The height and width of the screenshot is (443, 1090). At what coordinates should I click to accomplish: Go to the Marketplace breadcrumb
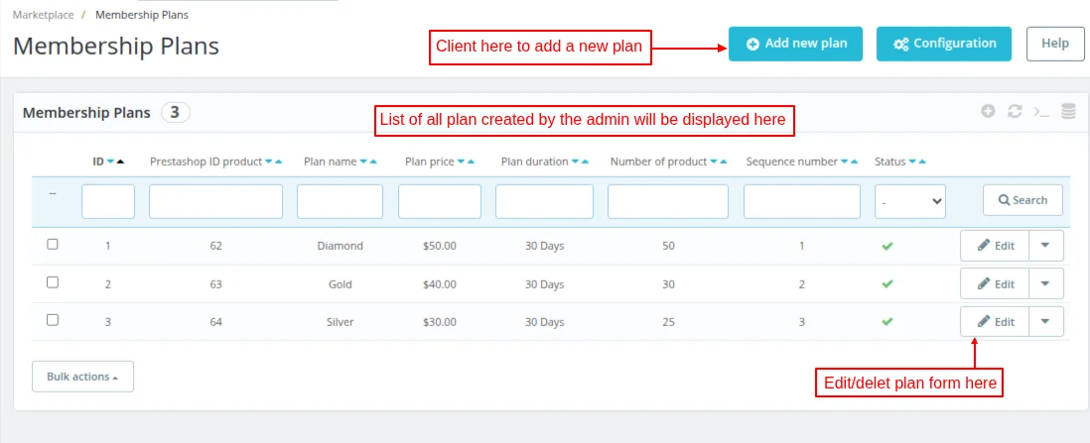tap(43, 15)
